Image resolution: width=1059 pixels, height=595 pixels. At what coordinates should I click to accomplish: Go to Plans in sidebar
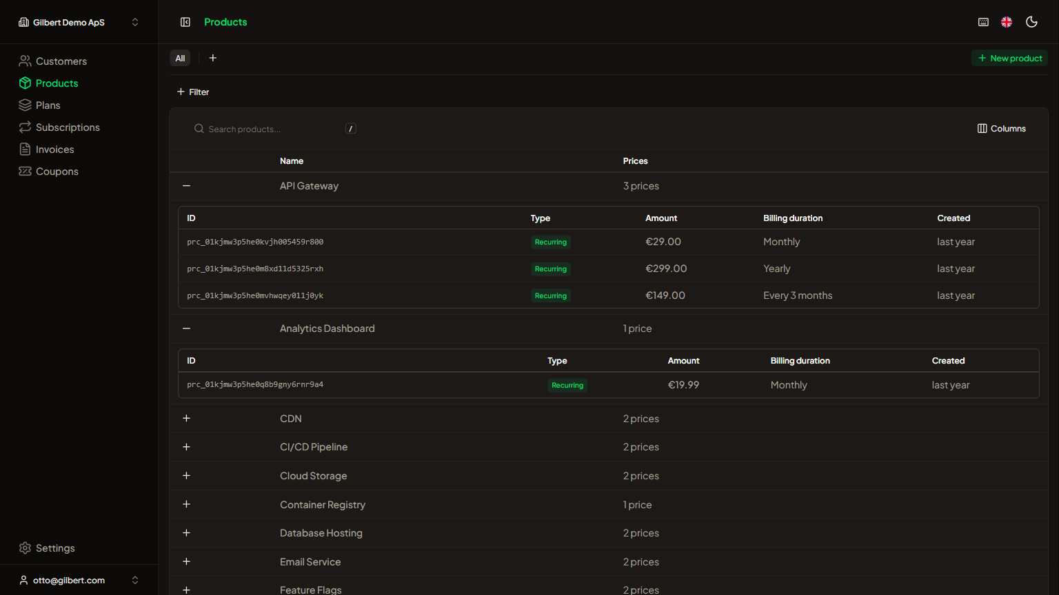tap(48, 105)
